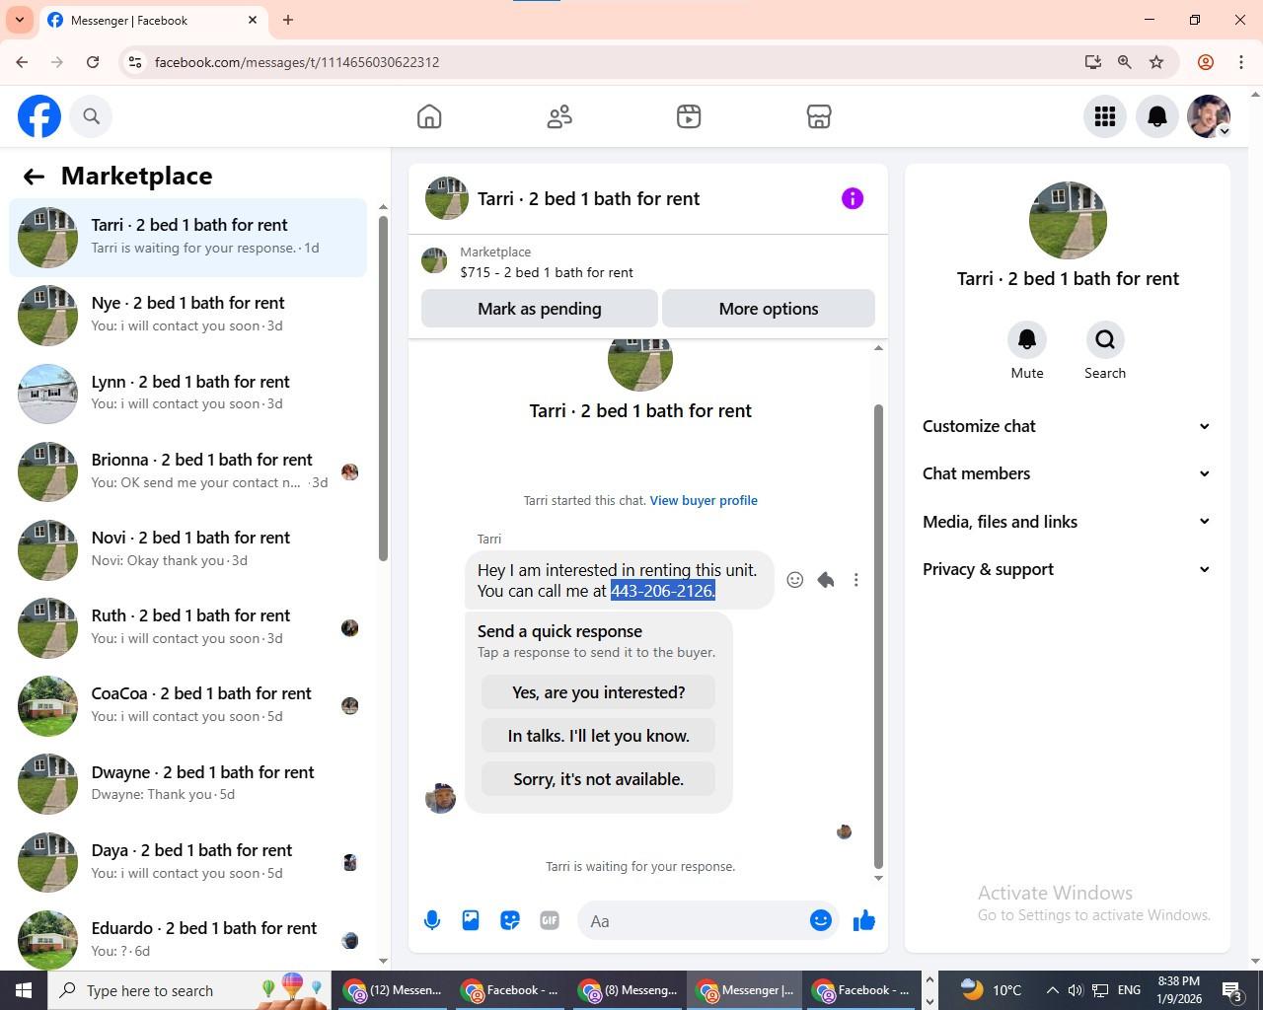
Task: Open the (12) Messenger taskbar window
Action: 394,990
